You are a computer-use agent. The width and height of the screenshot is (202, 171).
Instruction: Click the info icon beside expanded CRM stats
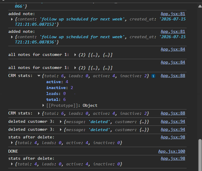point(153,76)
